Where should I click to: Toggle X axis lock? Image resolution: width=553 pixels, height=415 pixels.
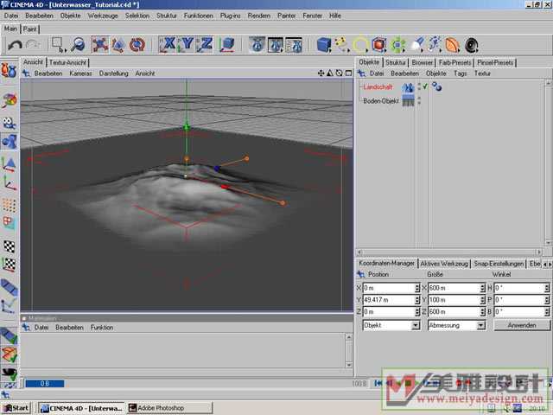click(x=168, y=45)
